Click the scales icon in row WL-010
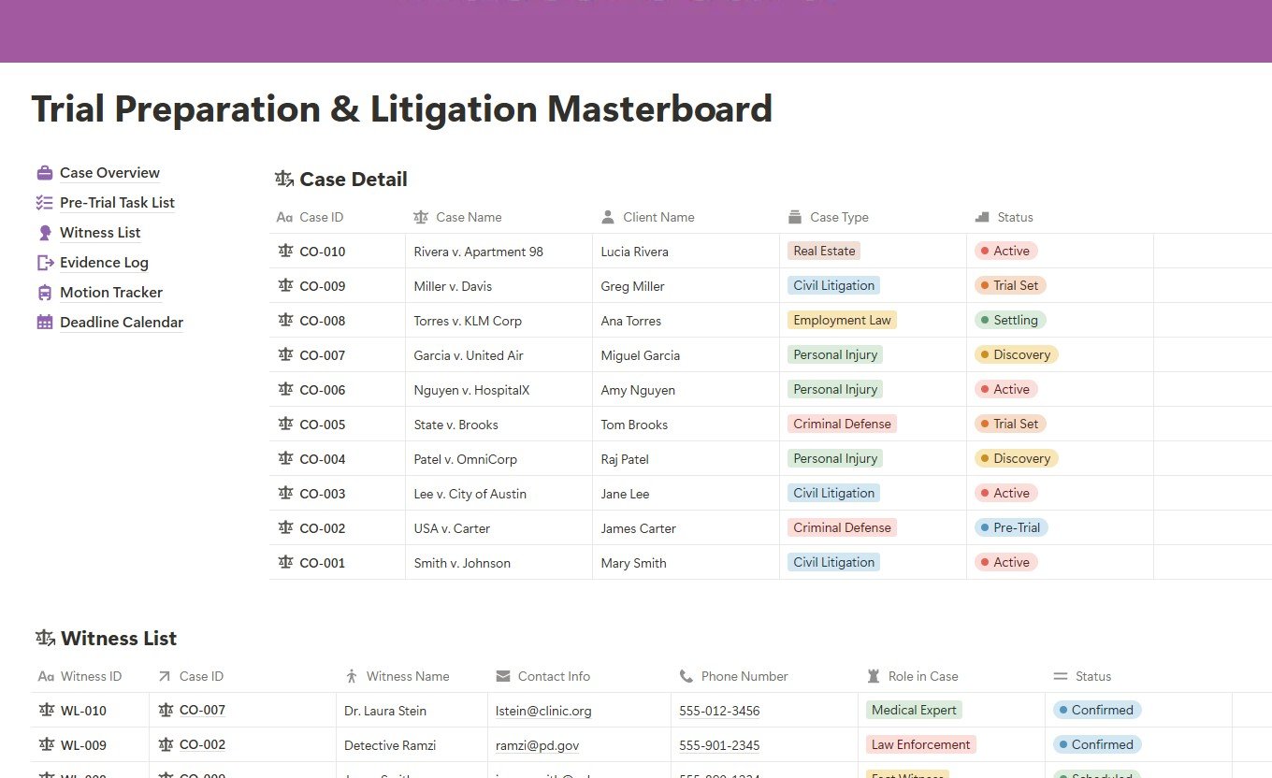This screenshot has height=778, width=1272. [47, 710]
